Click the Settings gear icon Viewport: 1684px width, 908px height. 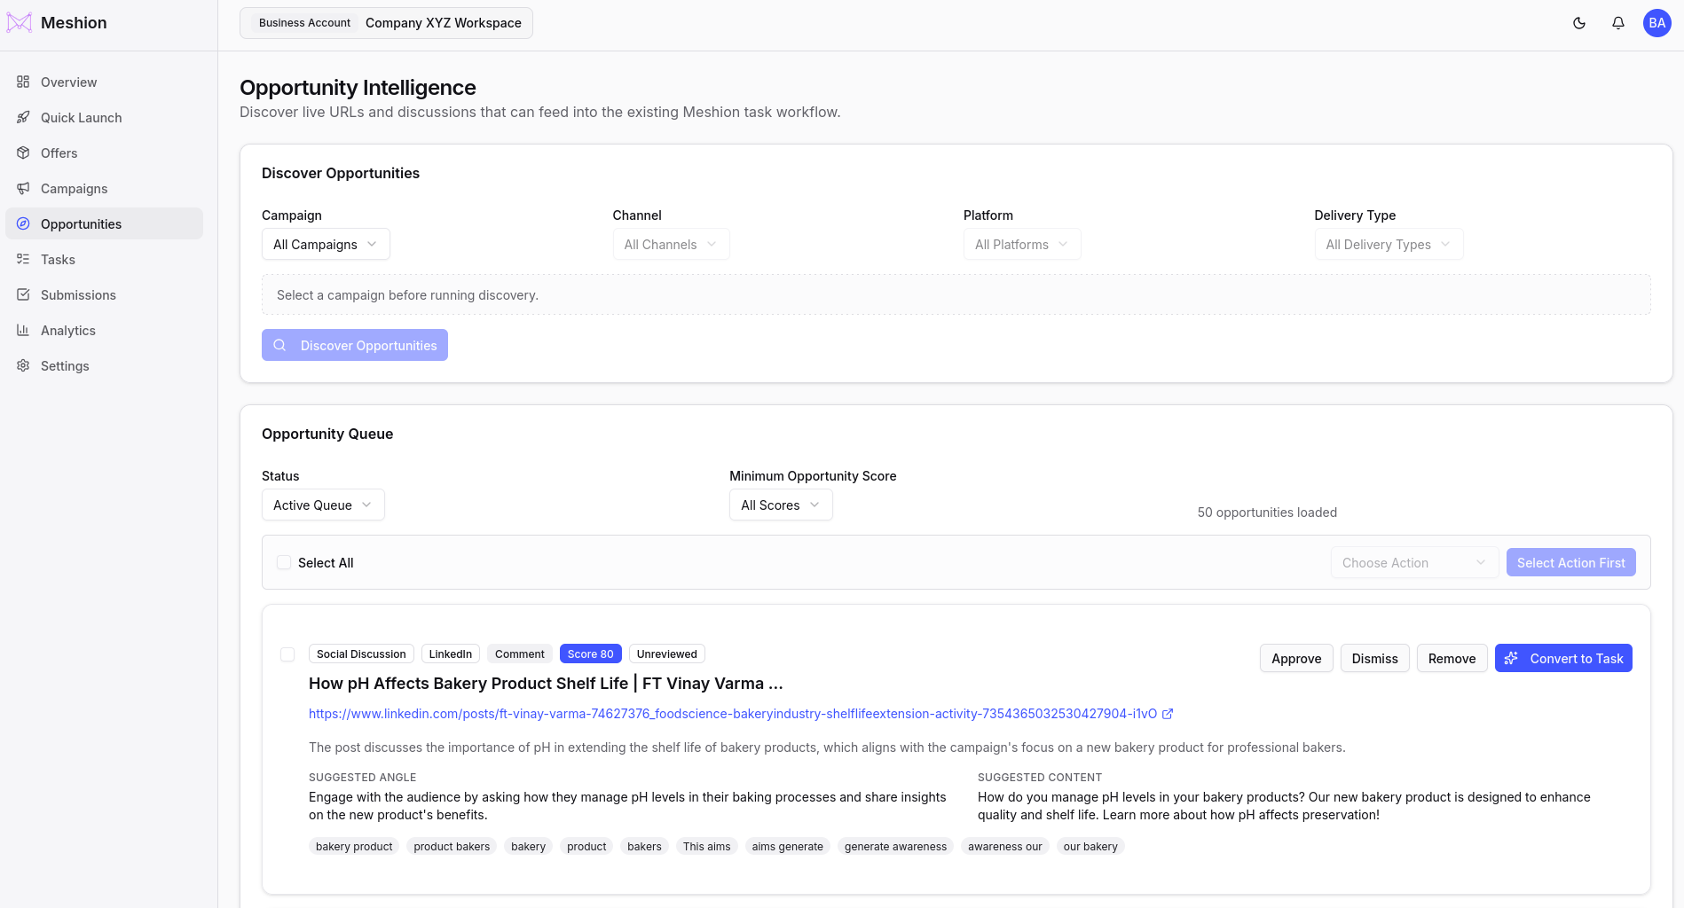click(x=23, y=365)
